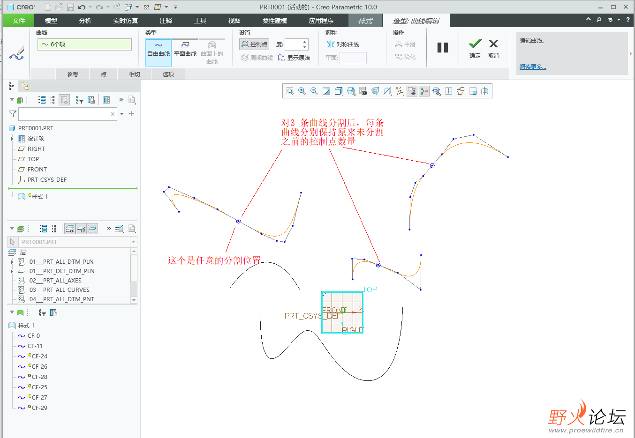
Task: Click the 度 degree spinner up arrow
Action: tap(305, 42)
